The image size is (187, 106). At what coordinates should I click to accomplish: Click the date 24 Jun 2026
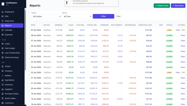click(x=36, y=57)
